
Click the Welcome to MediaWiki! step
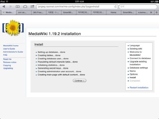[136, 53]
